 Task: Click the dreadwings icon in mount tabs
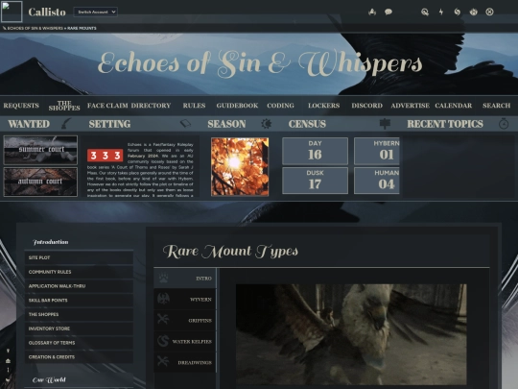[x=163, y=361]
